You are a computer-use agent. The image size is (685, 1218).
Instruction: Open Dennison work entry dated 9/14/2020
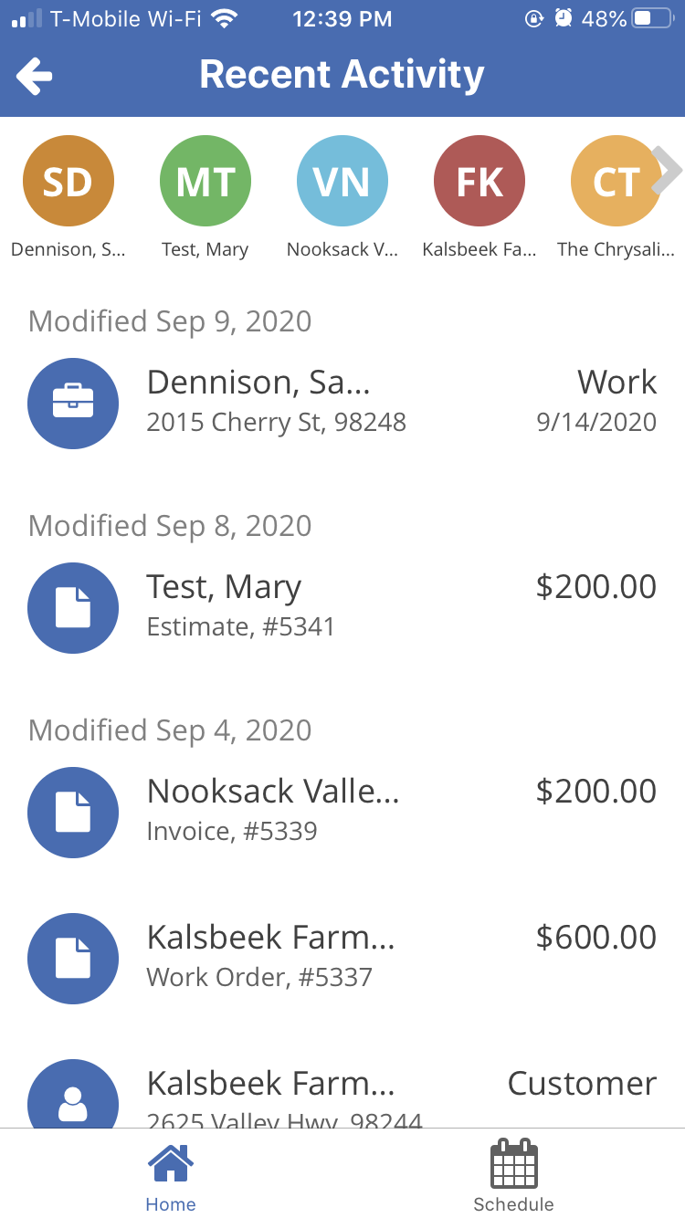[402, 402]
